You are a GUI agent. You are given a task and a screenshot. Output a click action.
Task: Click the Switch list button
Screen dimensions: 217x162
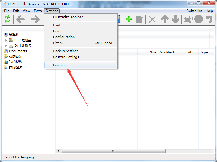194,11
